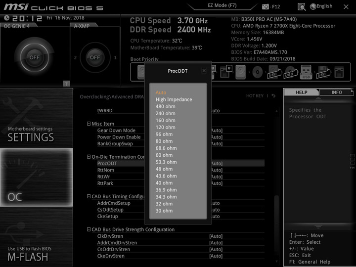
Task: Open CsOdtDrvStren Auto value
Action: tap(216, 249)
